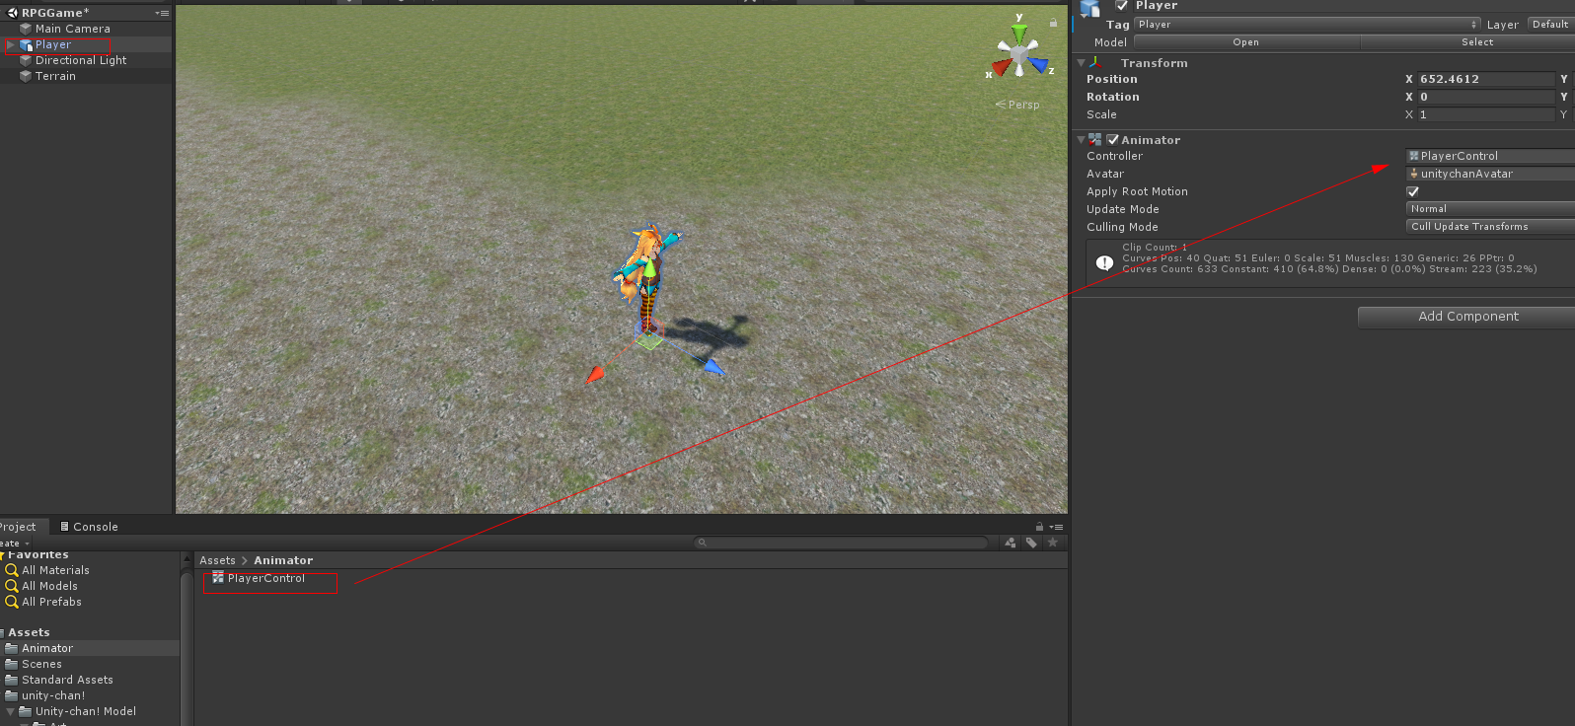Select the unity-chan! folder

[x=53, y=695]
